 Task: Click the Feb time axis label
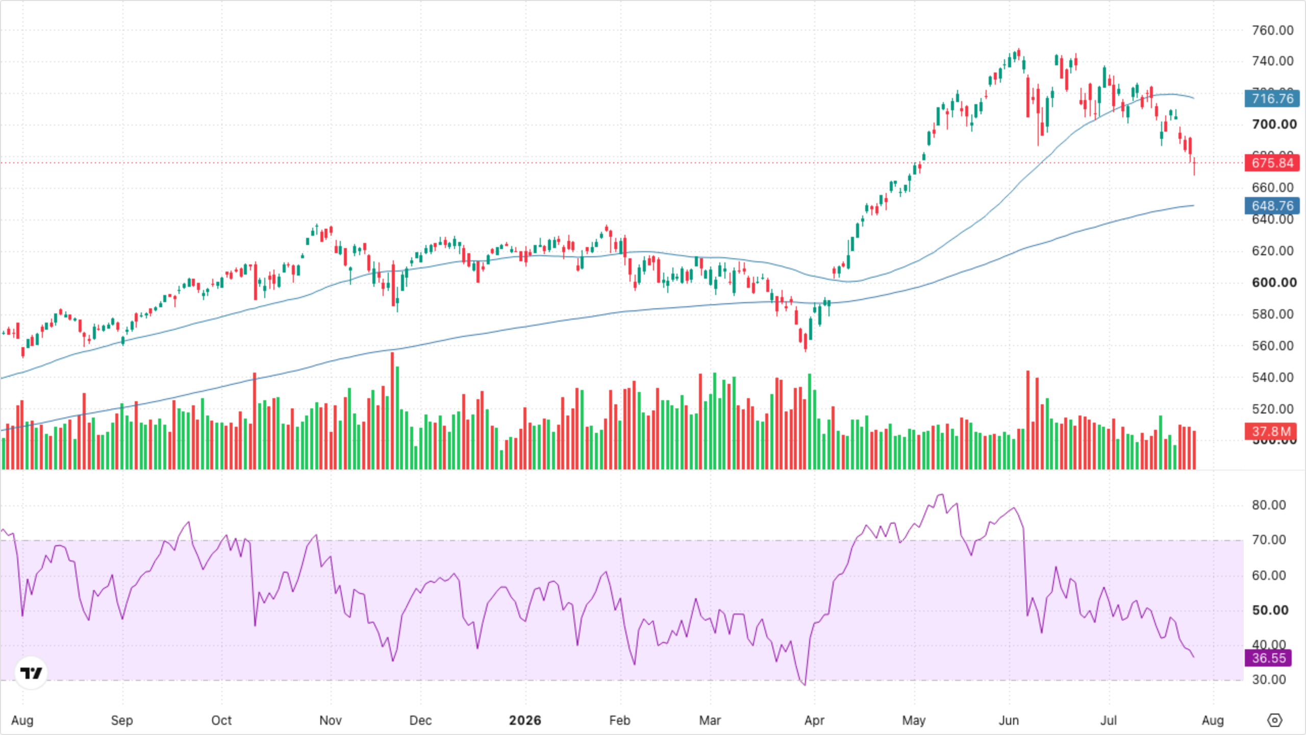[620, 720]
